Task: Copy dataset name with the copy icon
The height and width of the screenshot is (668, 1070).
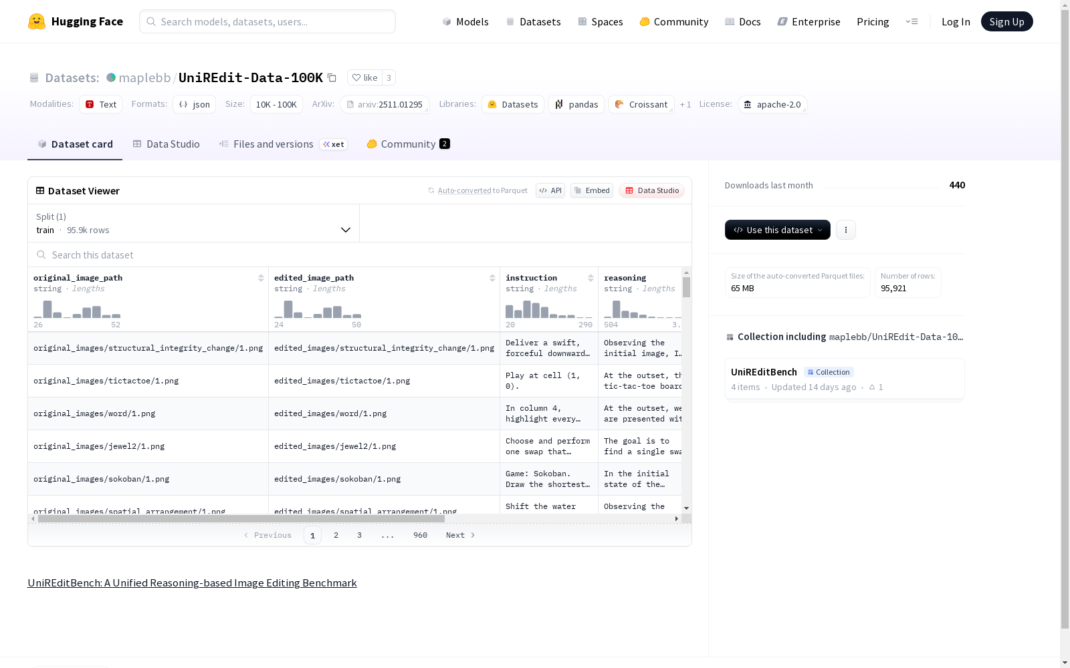Action: (x=332, y=77)
